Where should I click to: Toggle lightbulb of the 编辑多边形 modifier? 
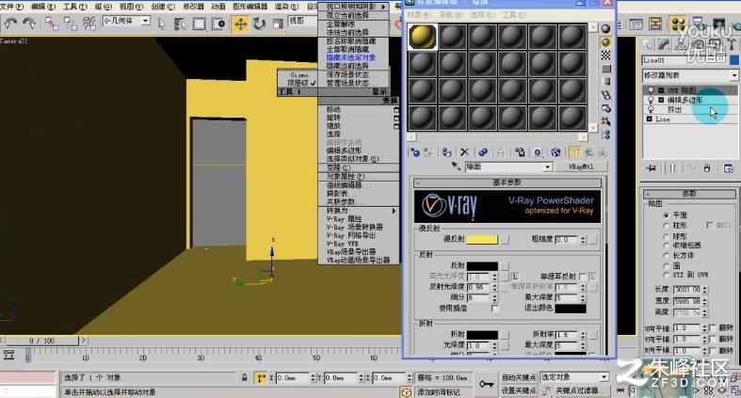[x=652, y=100]
